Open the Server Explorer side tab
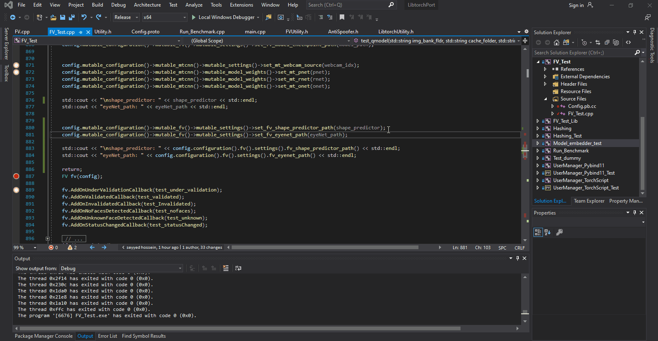658x341 pixels. coord(6,44)
